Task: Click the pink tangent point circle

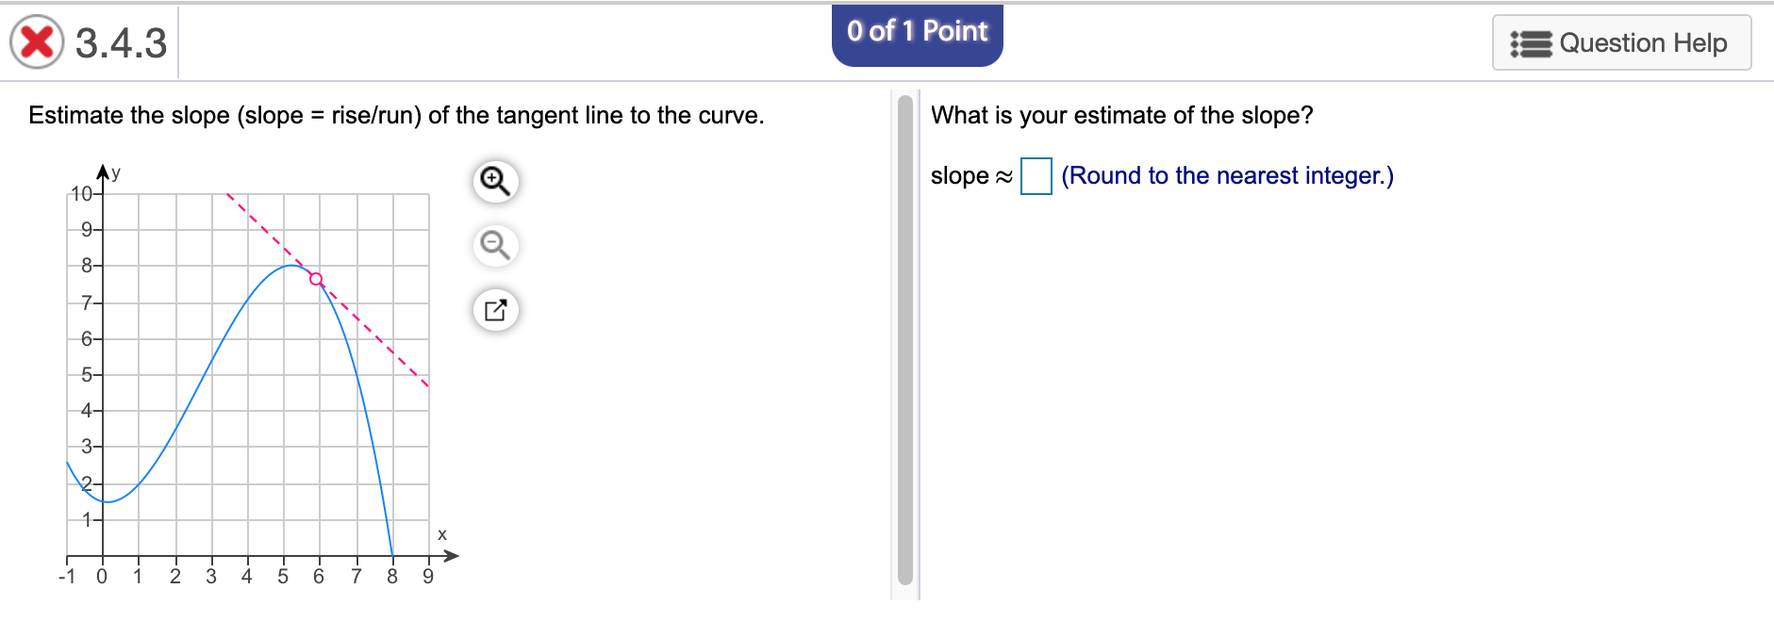Action: (316, 279)
